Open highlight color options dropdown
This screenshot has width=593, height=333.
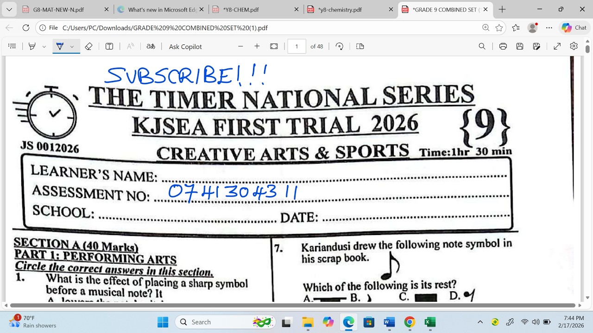[44, 46]
